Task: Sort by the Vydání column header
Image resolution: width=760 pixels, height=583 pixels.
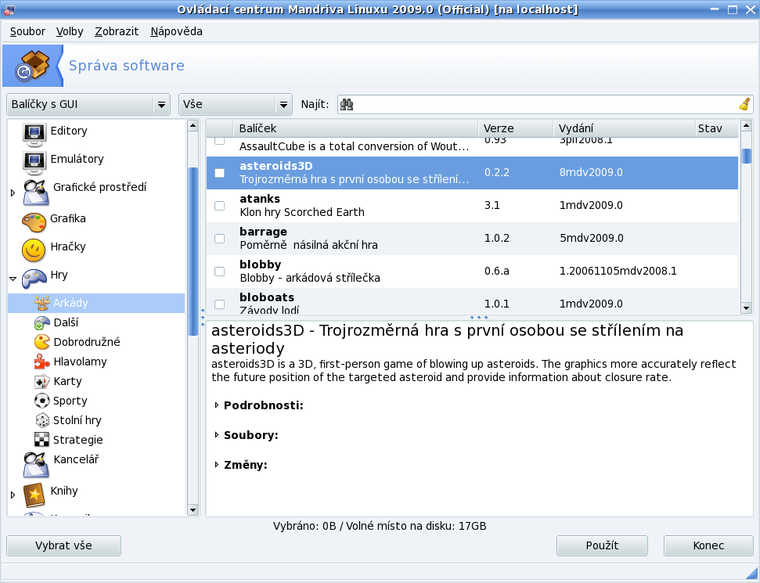Action: click(624, 128)
